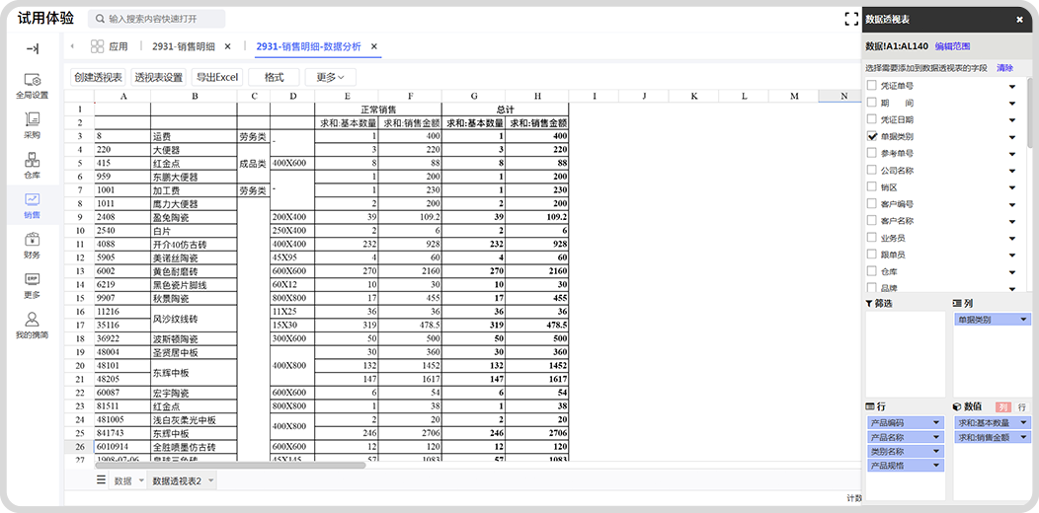Click the 列 section icon
This screenshot has height=513, width=1039.
[x=957, y=303]
